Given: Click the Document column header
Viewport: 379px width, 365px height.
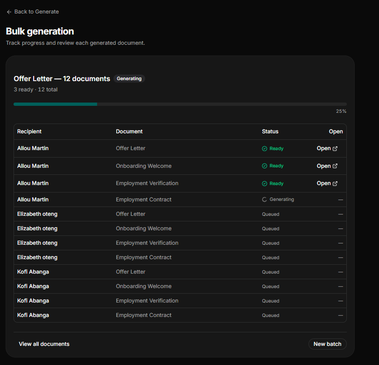Looking at the screenshot, I should point(129,131).
